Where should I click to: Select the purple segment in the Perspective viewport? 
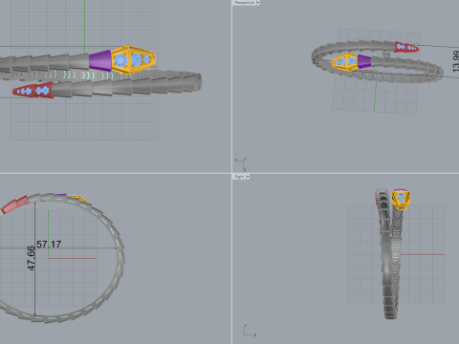coord(364,61)
